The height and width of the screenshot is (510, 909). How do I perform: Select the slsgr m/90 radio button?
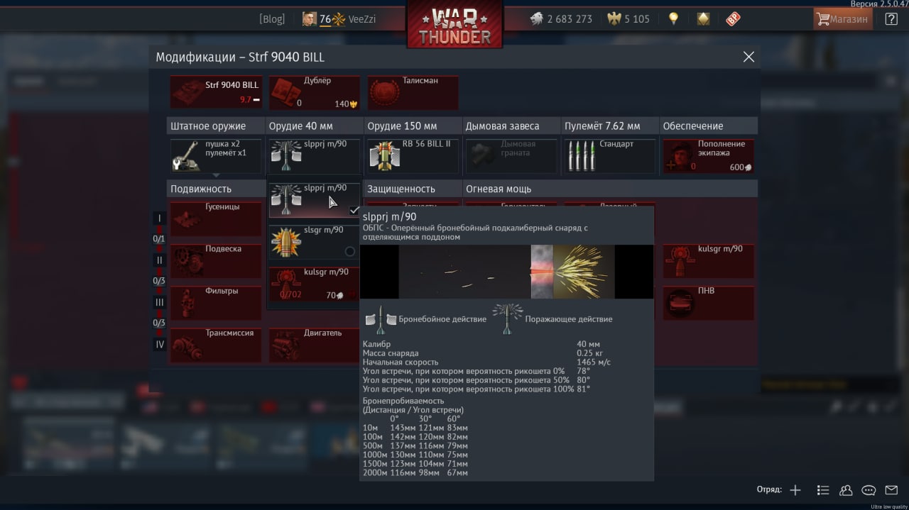[x=349, y=251]
